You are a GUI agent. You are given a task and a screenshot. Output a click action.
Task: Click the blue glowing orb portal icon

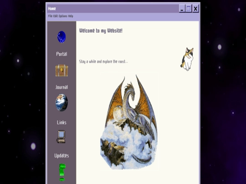click(61, 37)
